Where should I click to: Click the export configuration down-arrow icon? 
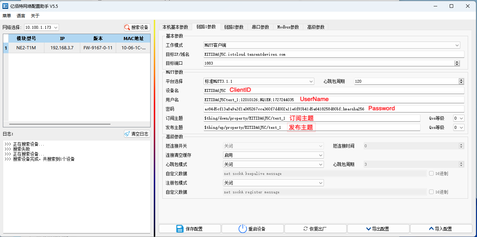click(x=368, y=229)
